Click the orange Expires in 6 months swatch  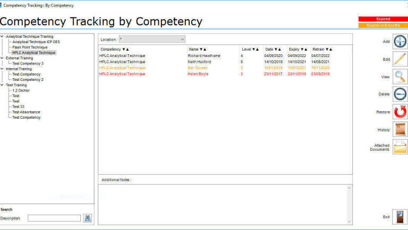click(383, 26)
